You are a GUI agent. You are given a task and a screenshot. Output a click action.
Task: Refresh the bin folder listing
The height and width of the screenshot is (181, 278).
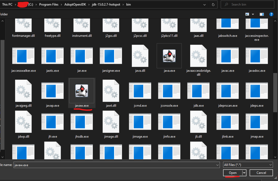click(213, 4)
